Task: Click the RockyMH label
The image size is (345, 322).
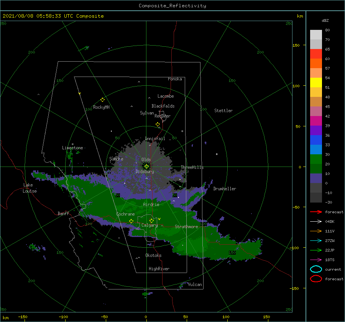Action: click(x=101, y=107)
